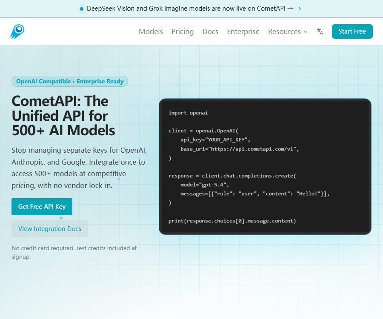Click the Stop managing separate keys paragraph
Screen dimensions: 383x319
click(79, 168)
